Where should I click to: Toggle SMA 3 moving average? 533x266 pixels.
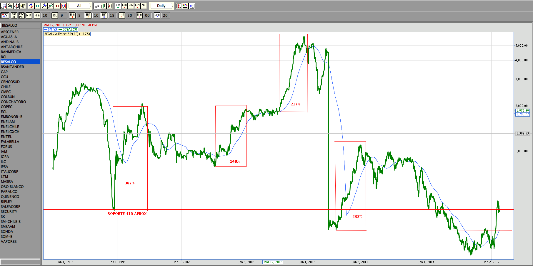157,16
